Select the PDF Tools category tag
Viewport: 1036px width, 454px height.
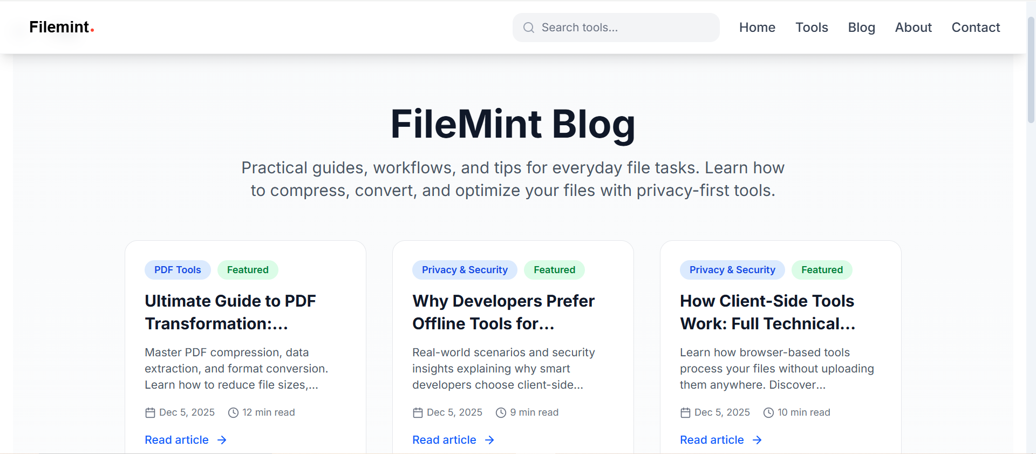tap(178, 270)
